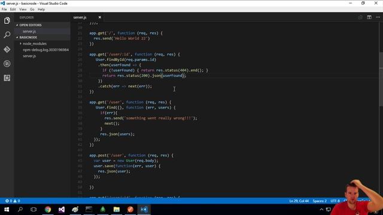Collapse the BASICNODE folder section

26,37
